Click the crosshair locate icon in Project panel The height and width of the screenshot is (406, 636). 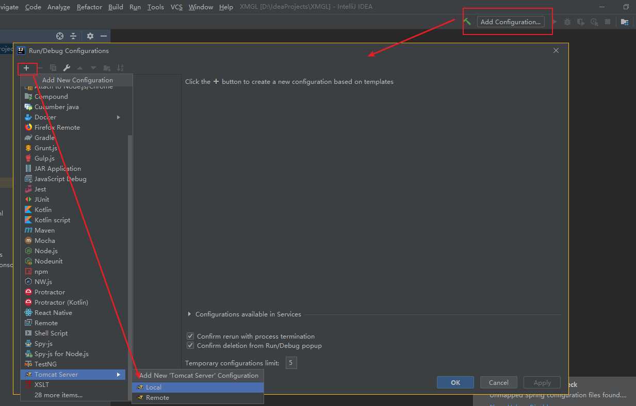click(60, 36)
